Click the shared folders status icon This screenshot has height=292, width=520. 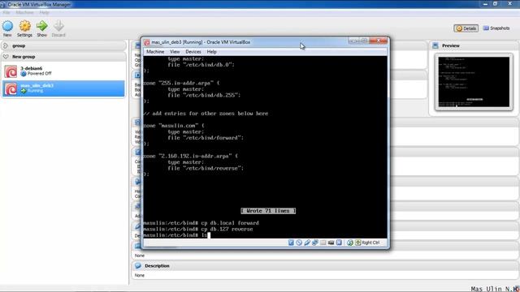(323, 243)
